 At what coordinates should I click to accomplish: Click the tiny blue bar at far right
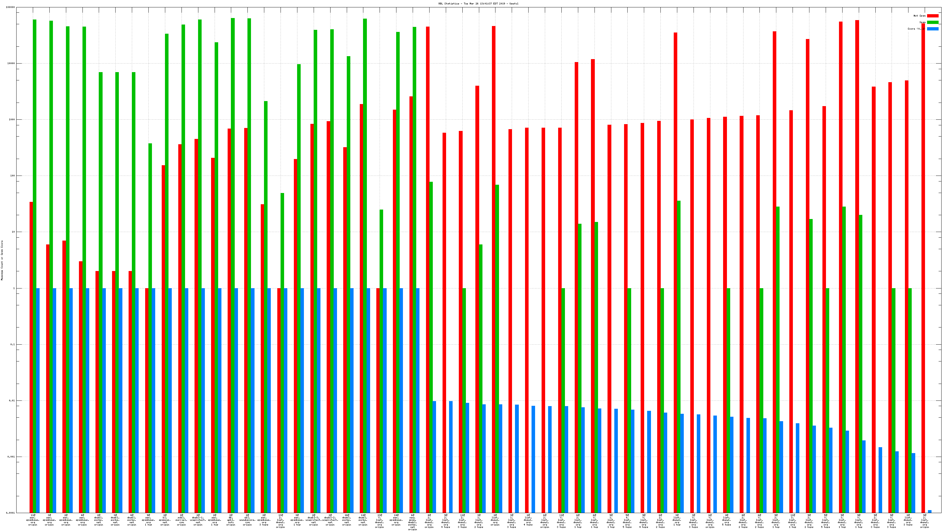[x=929, y=511]
